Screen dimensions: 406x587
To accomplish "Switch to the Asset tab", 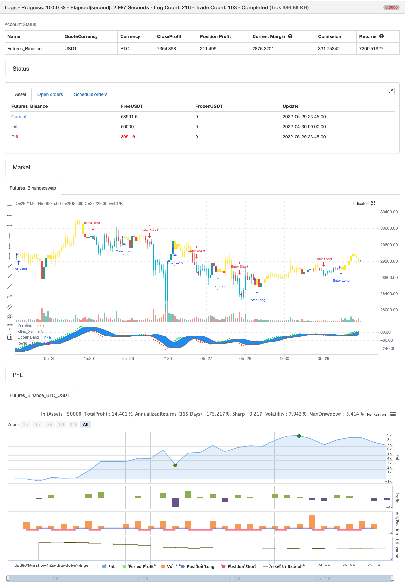I will click(x=21, y=94).
